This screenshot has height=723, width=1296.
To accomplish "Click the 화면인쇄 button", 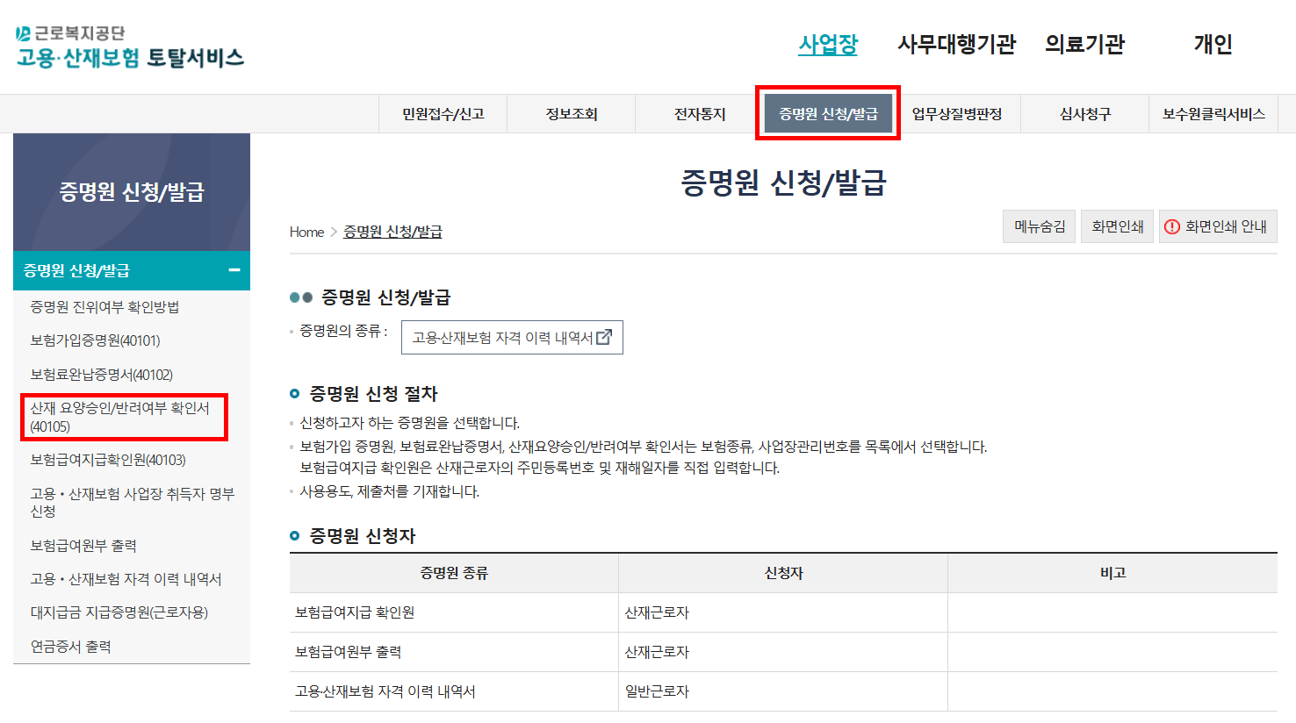I will pos(1117,226).
